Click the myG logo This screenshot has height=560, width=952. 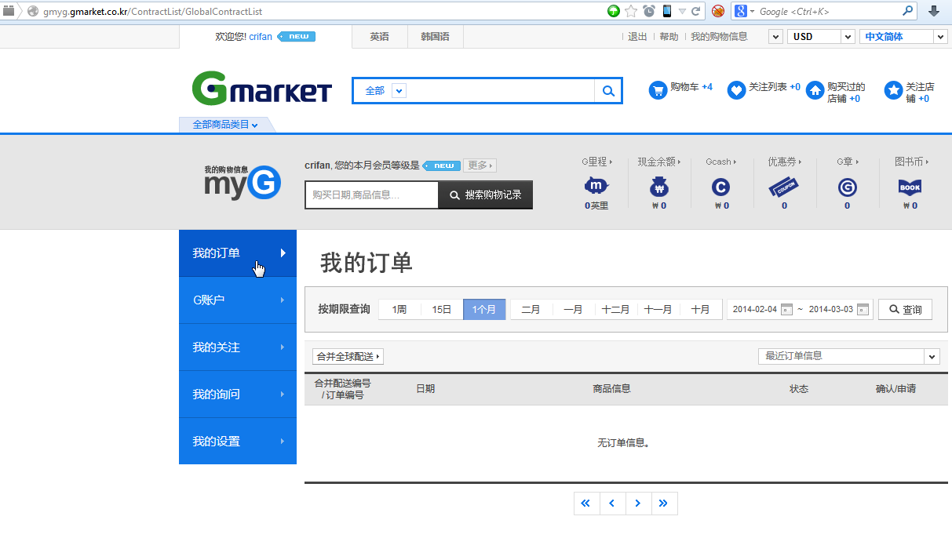click(242, 182)
